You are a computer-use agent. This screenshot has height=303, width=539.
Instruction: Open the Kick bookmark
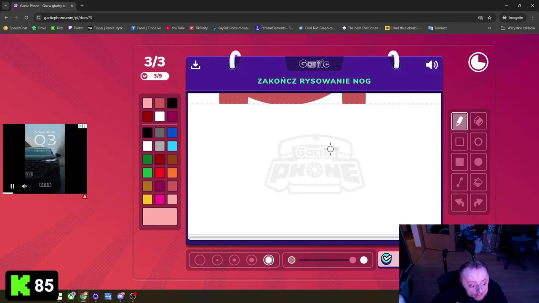(57, 28)
